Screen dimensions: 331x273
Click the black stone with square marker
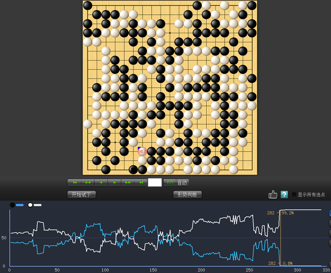point(133,170)
